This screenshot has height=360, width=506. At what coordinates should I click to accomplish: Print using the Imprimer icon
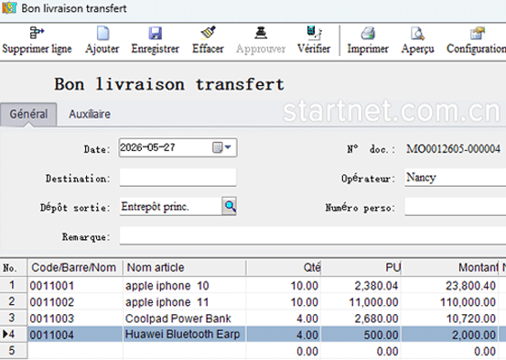click(x=368, y=33)
